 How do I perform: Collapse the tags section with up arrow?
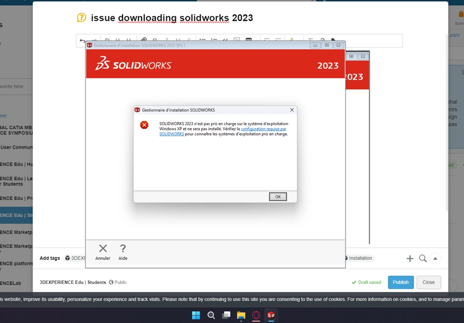(x=435, y=259)
